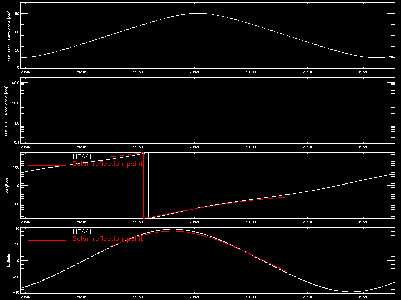Click 20:15 tick label under Longitude plot
This screenshot has height=300, width=401.
coord(82,222)
